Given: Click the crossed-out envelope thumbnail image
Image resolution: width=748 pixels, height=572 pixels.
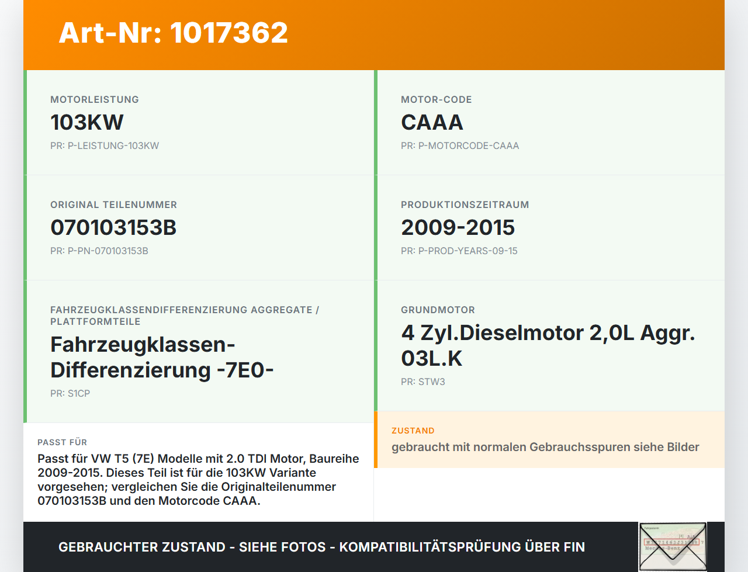Looking at the screenshot, I should [x=673, y=546].
